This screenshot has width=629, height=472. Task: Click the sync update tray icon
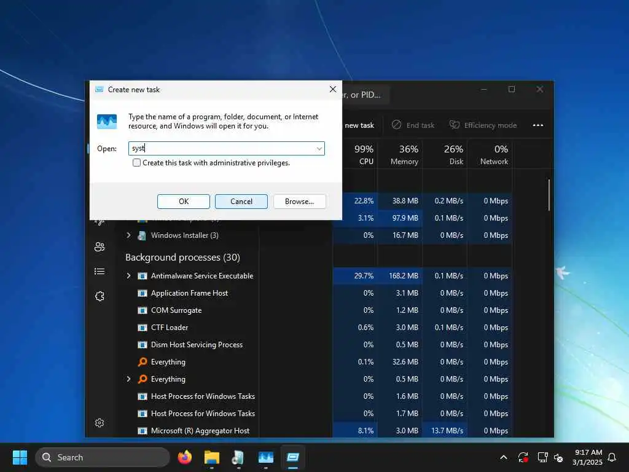tap(523, 457)
